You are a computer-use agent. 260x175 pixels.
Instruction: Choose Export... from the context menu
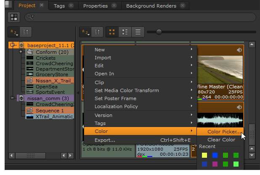pos(105,140)
